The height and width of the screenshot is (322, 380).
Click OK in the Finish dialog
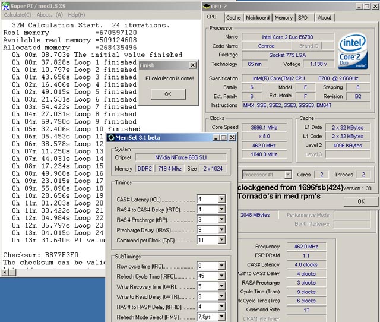[168, 94]
